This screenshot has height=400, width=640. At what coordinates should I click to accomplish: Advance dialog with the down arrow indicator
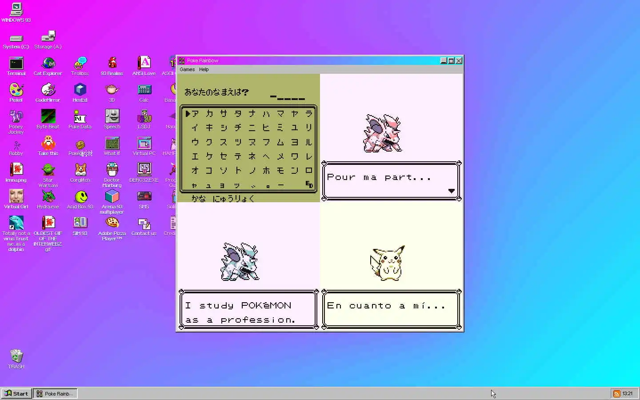point(452,191)
